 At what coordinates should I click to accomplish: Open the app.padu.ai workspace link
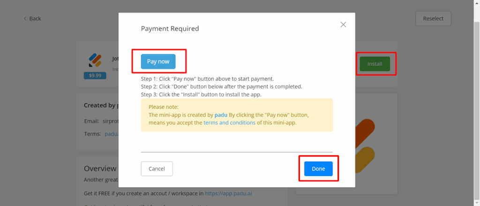click(230, 193)
